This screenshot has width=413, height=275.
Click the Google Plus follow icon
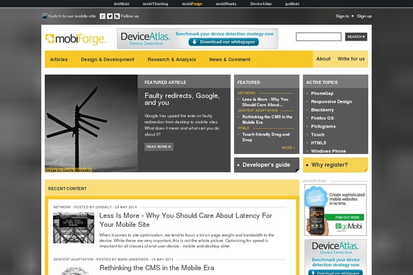point(103,16)
